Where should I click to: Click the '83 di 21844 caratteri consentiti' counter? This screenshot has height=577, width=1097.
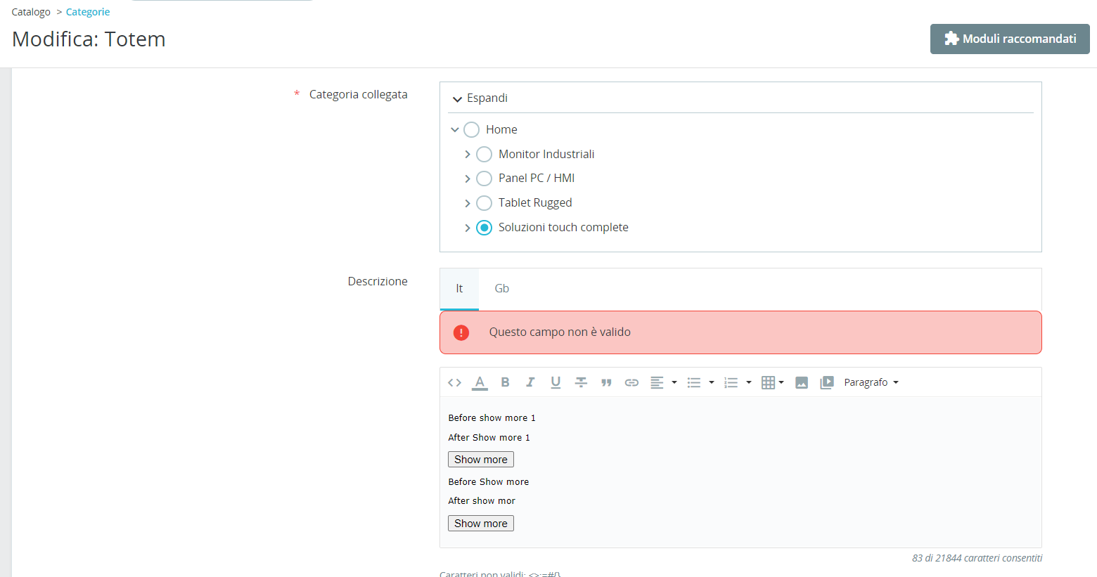coord(977,558)
